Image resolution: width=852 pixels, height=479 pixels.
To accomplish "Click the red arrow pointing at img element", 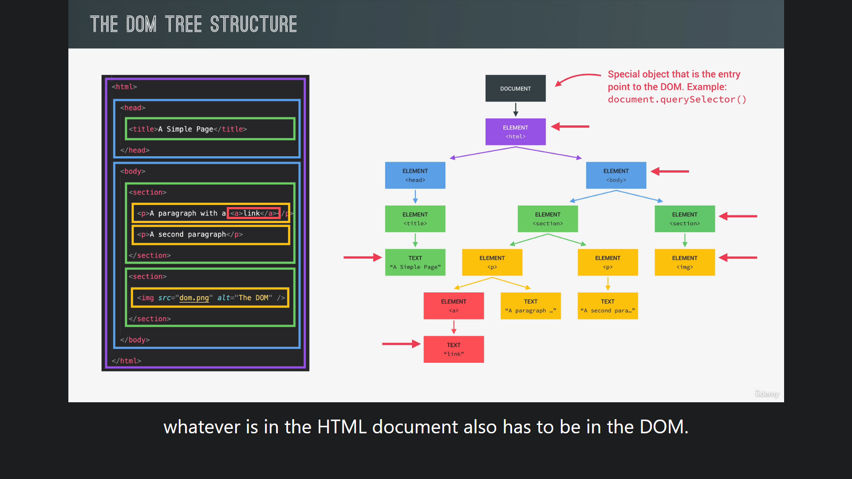I will (738, 258).
